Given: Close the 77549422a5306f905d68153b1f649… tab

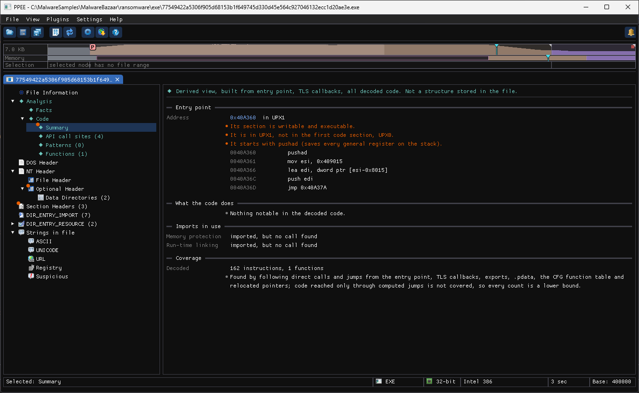Looking at the screenshot, I should pyautogui.click(x=118, y=80).
